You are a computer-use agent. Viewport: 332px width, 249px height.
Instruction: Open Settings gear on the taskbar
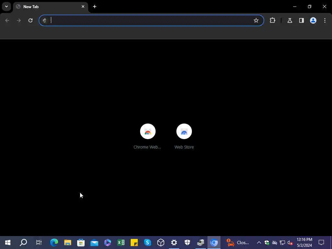(174, 243)
